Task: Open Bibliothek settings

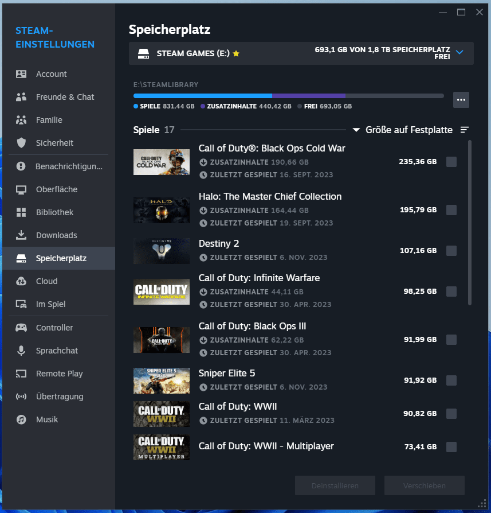Action: pyautogui.click(x=59, y=212)
